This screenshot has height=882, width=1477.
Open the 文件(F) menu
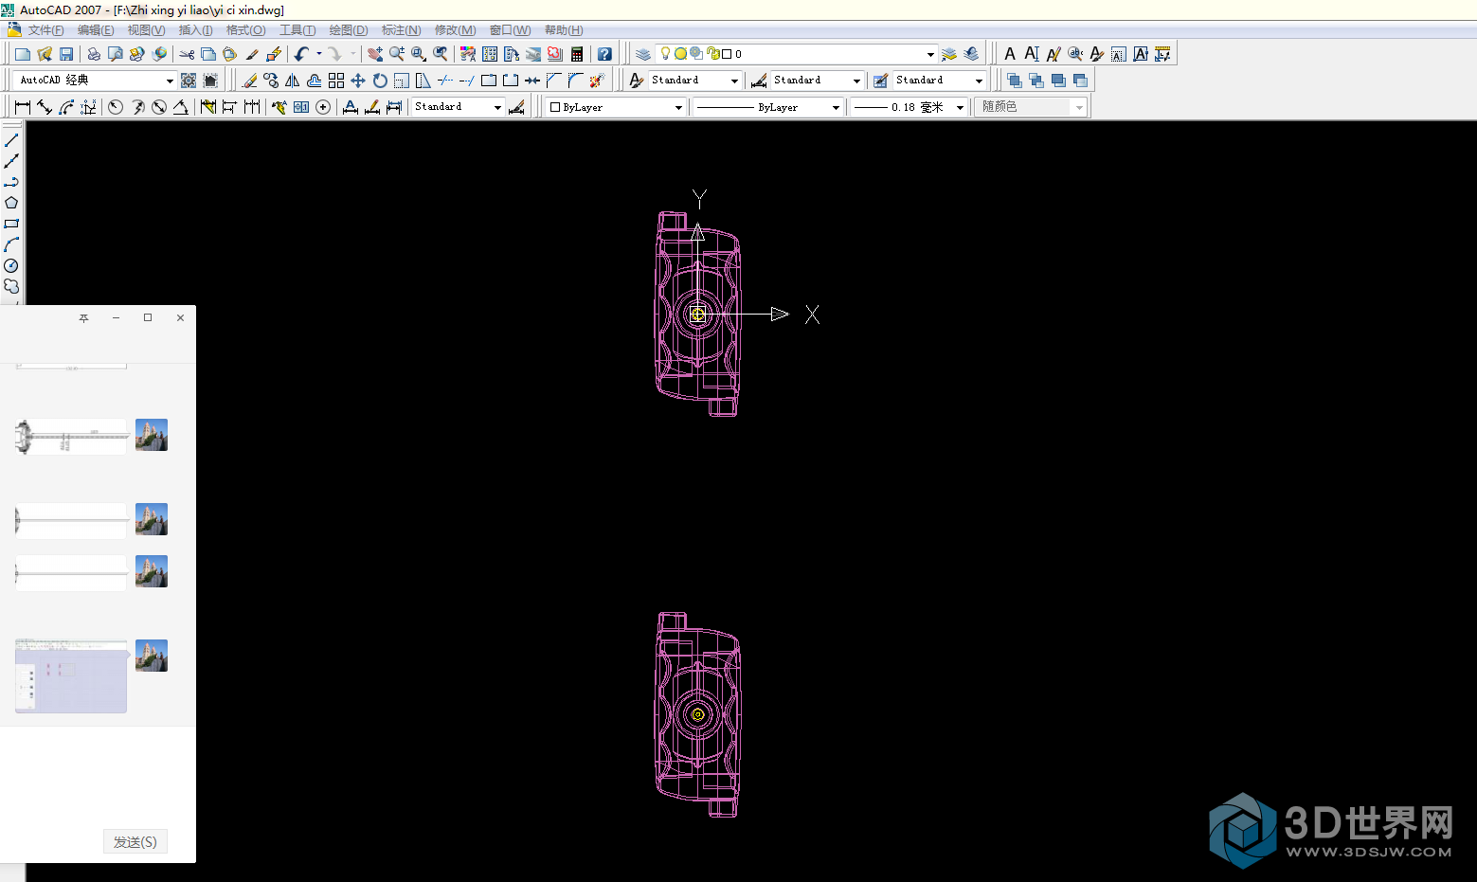point(45,30)
